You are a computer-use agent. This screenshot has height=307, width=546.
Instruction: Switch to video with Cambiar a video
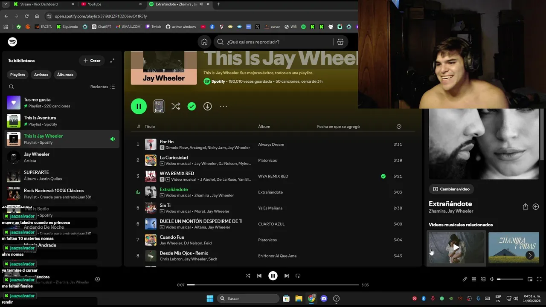coord(451,189)
